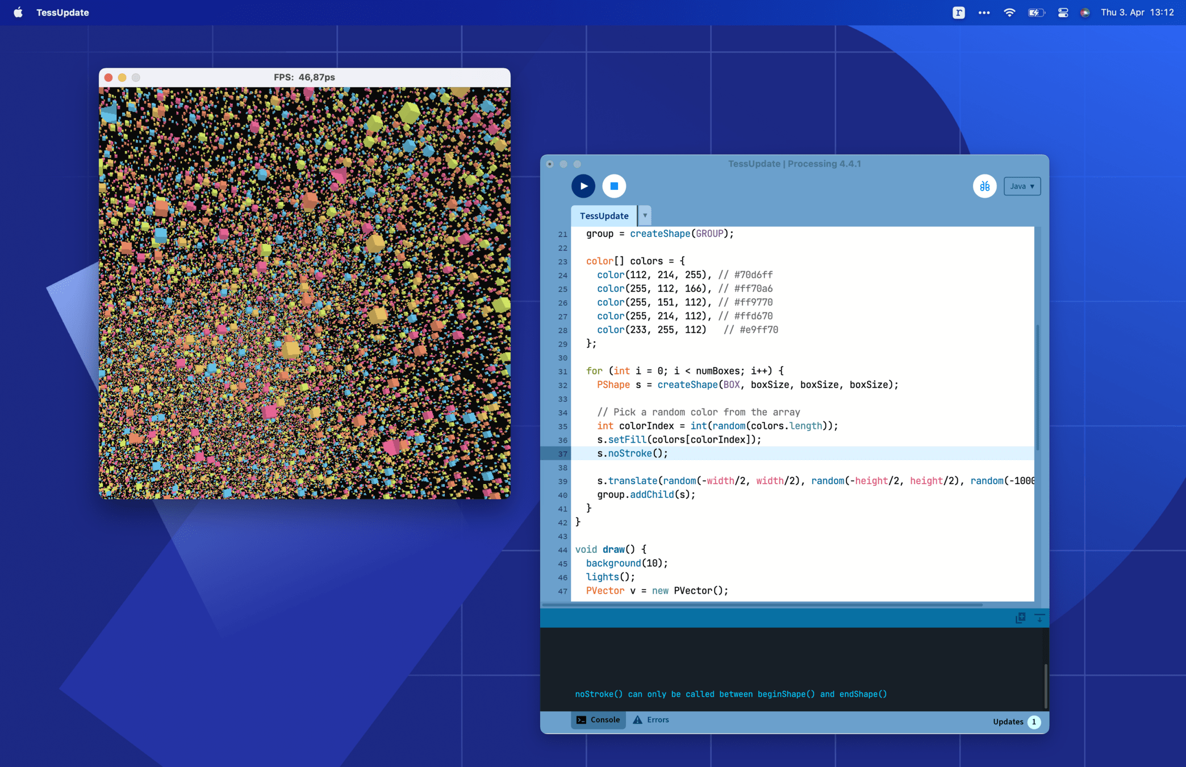Click the editor horizontal scrollbar
The width and height of the screenshot is (1186, 767).
click(761, 605)
